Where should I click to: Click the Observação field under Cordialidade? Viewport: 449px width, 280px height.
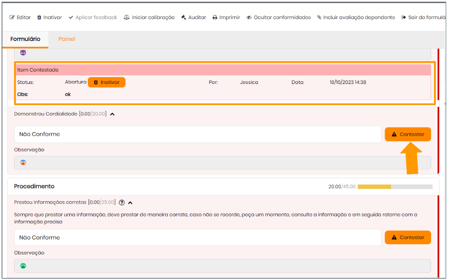(222, 162)
